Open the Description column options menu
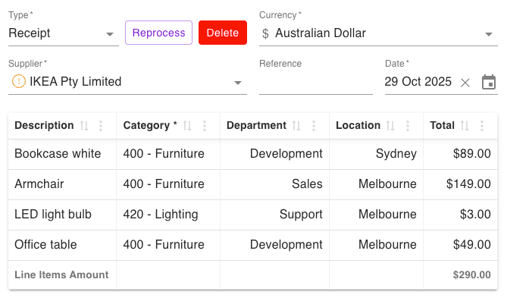This screenshot has width=507, height=301. [x=101, y=126]
